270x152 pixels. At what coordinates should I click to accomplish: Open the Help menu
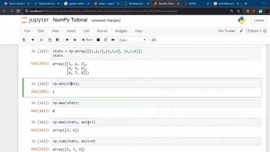click(x=139, y=31)
